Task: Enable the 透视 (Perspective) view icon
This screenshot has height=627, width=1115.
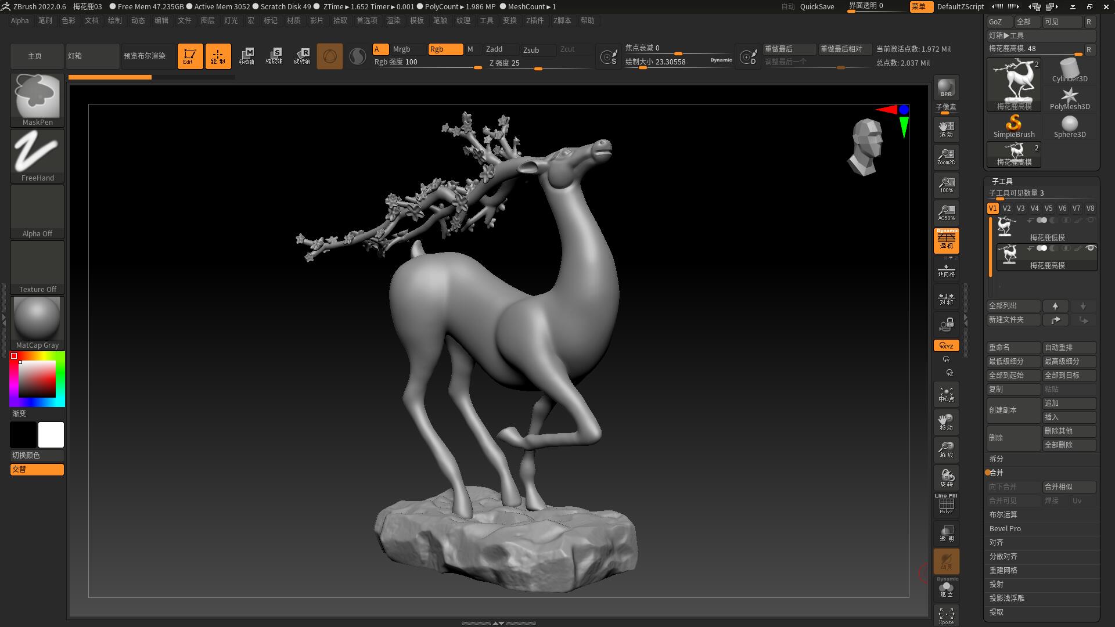Action: 946,240
